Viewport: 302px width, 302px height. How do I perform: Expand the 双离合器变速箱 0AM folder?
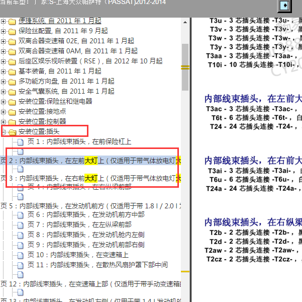[3, 51]
